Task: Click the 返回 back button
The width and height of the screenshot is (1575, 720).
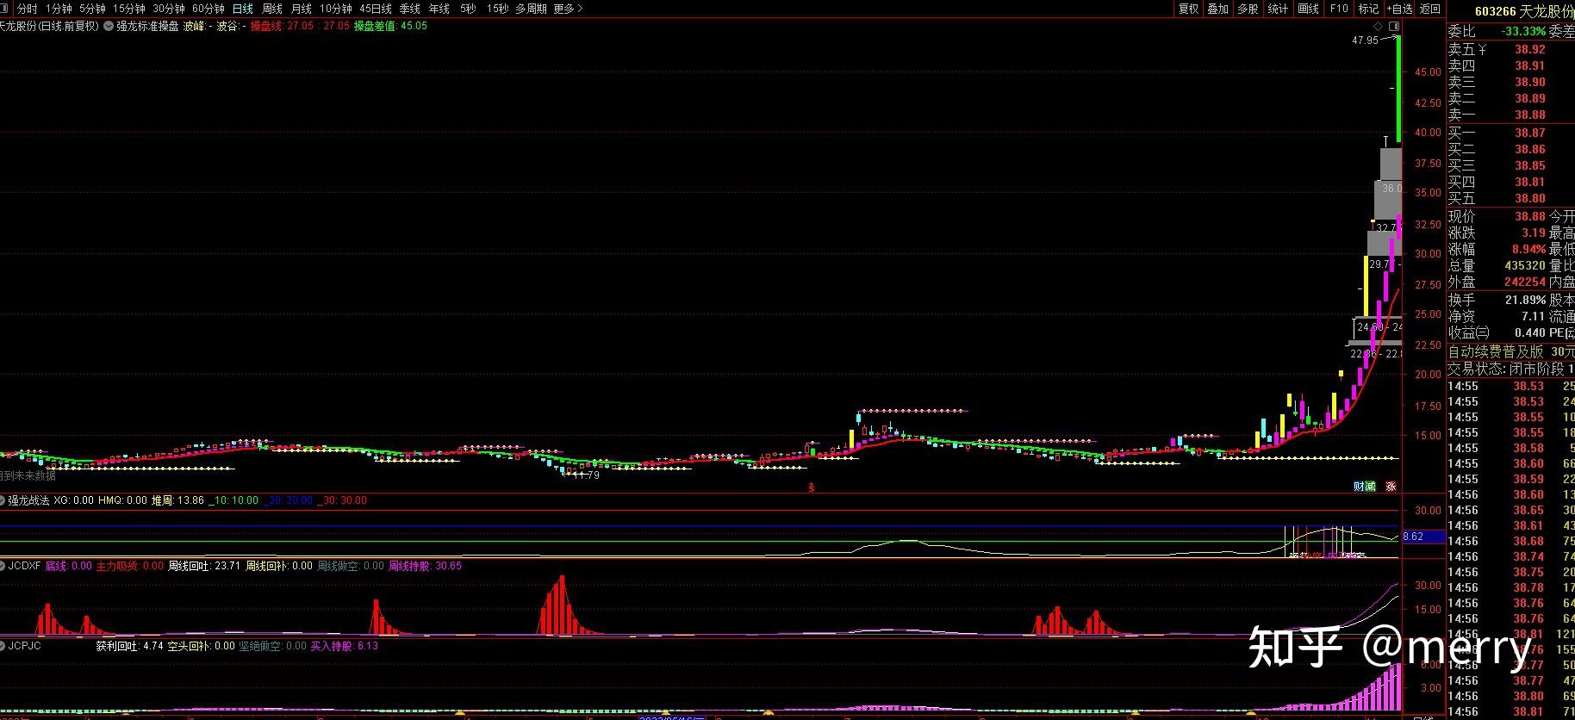Action: click(x=1430, y=9)
